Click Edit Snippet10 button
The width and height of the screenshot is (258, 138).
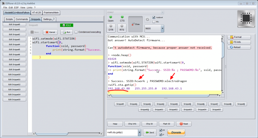tap(14, 75)
